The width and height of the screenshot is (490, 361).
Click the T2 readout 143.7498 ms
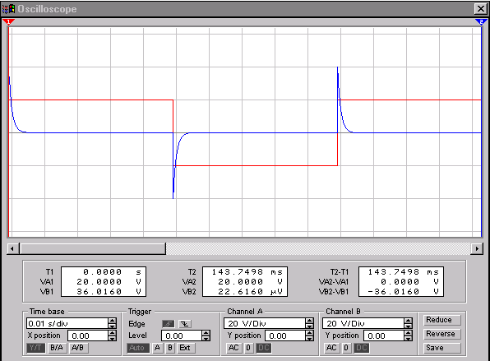click(x=247, y=272)
